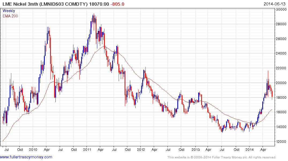Click the 18000 price axis label
Viewport: 288px width, 161px height.
(281, 97)
